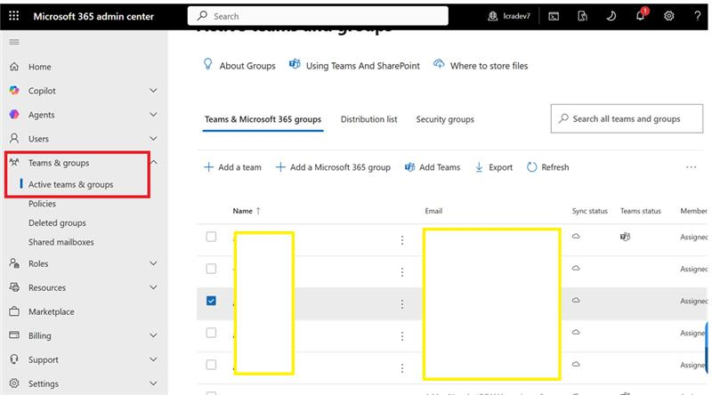Click Add a Microsoft 365 group
The image size is (712, 395).
333,167
